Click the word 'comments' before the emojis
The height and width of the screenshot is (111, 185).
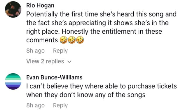point(42,40)
